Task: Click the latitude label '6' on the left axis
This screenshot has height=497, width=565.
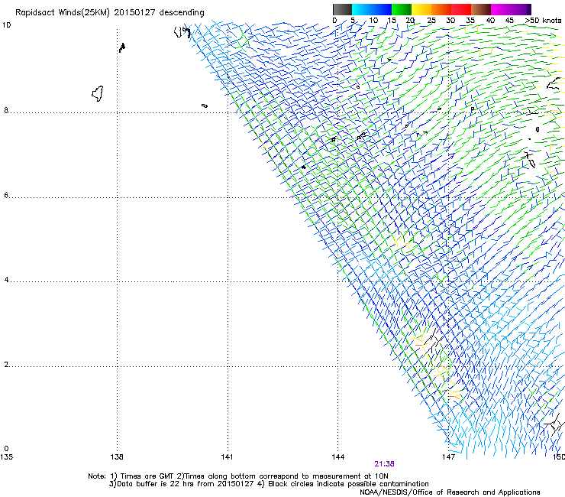Action: pyautogui.click(x=6, y=195)
